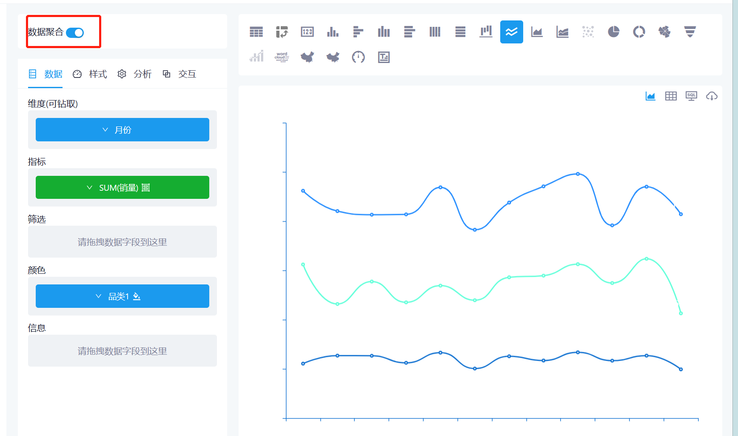Disable the 数据聚合 toggle

pos(75,32)
